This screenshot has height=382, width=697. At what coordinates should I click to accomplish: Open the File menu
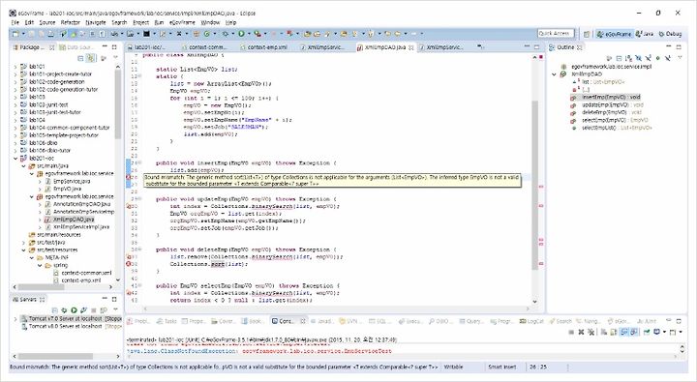(15, 22)
